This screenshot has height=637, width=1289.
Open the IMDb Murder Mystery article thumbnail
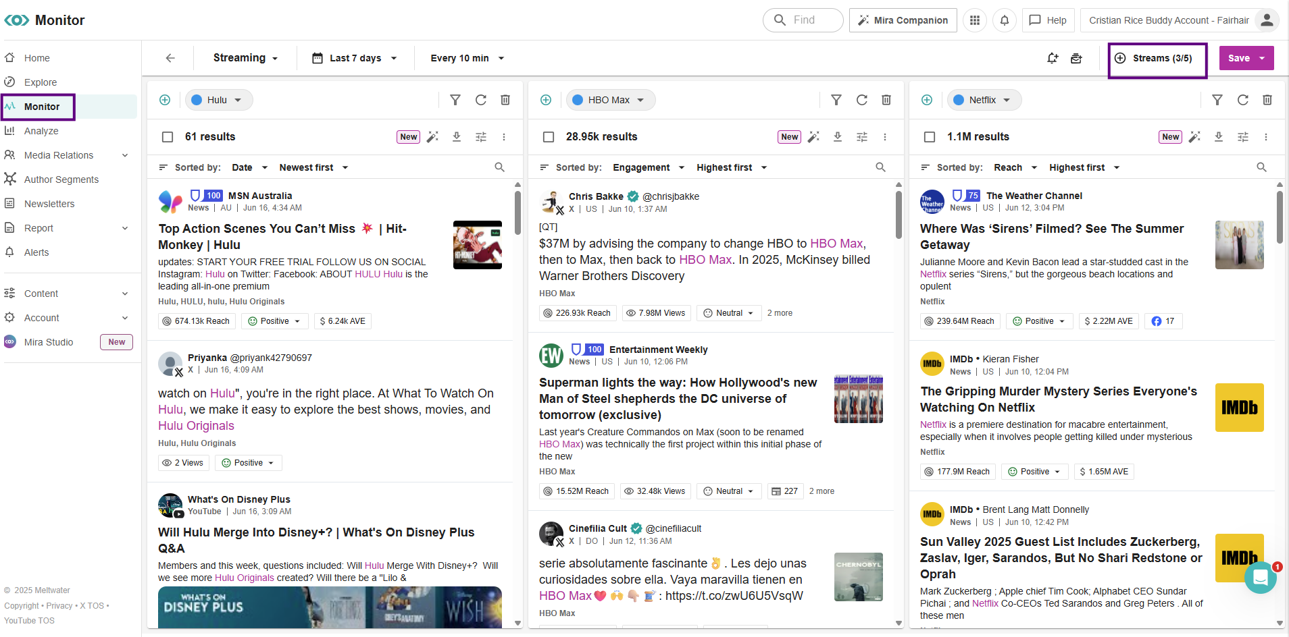(1240, 408)
